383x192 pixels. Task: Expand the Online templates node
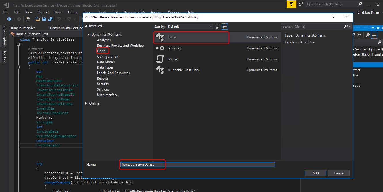(x=86, y=103)
